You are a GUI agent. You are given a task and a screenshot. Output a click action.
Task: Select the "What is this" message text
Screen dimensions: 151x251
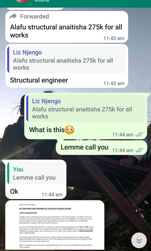pos(47,130)
